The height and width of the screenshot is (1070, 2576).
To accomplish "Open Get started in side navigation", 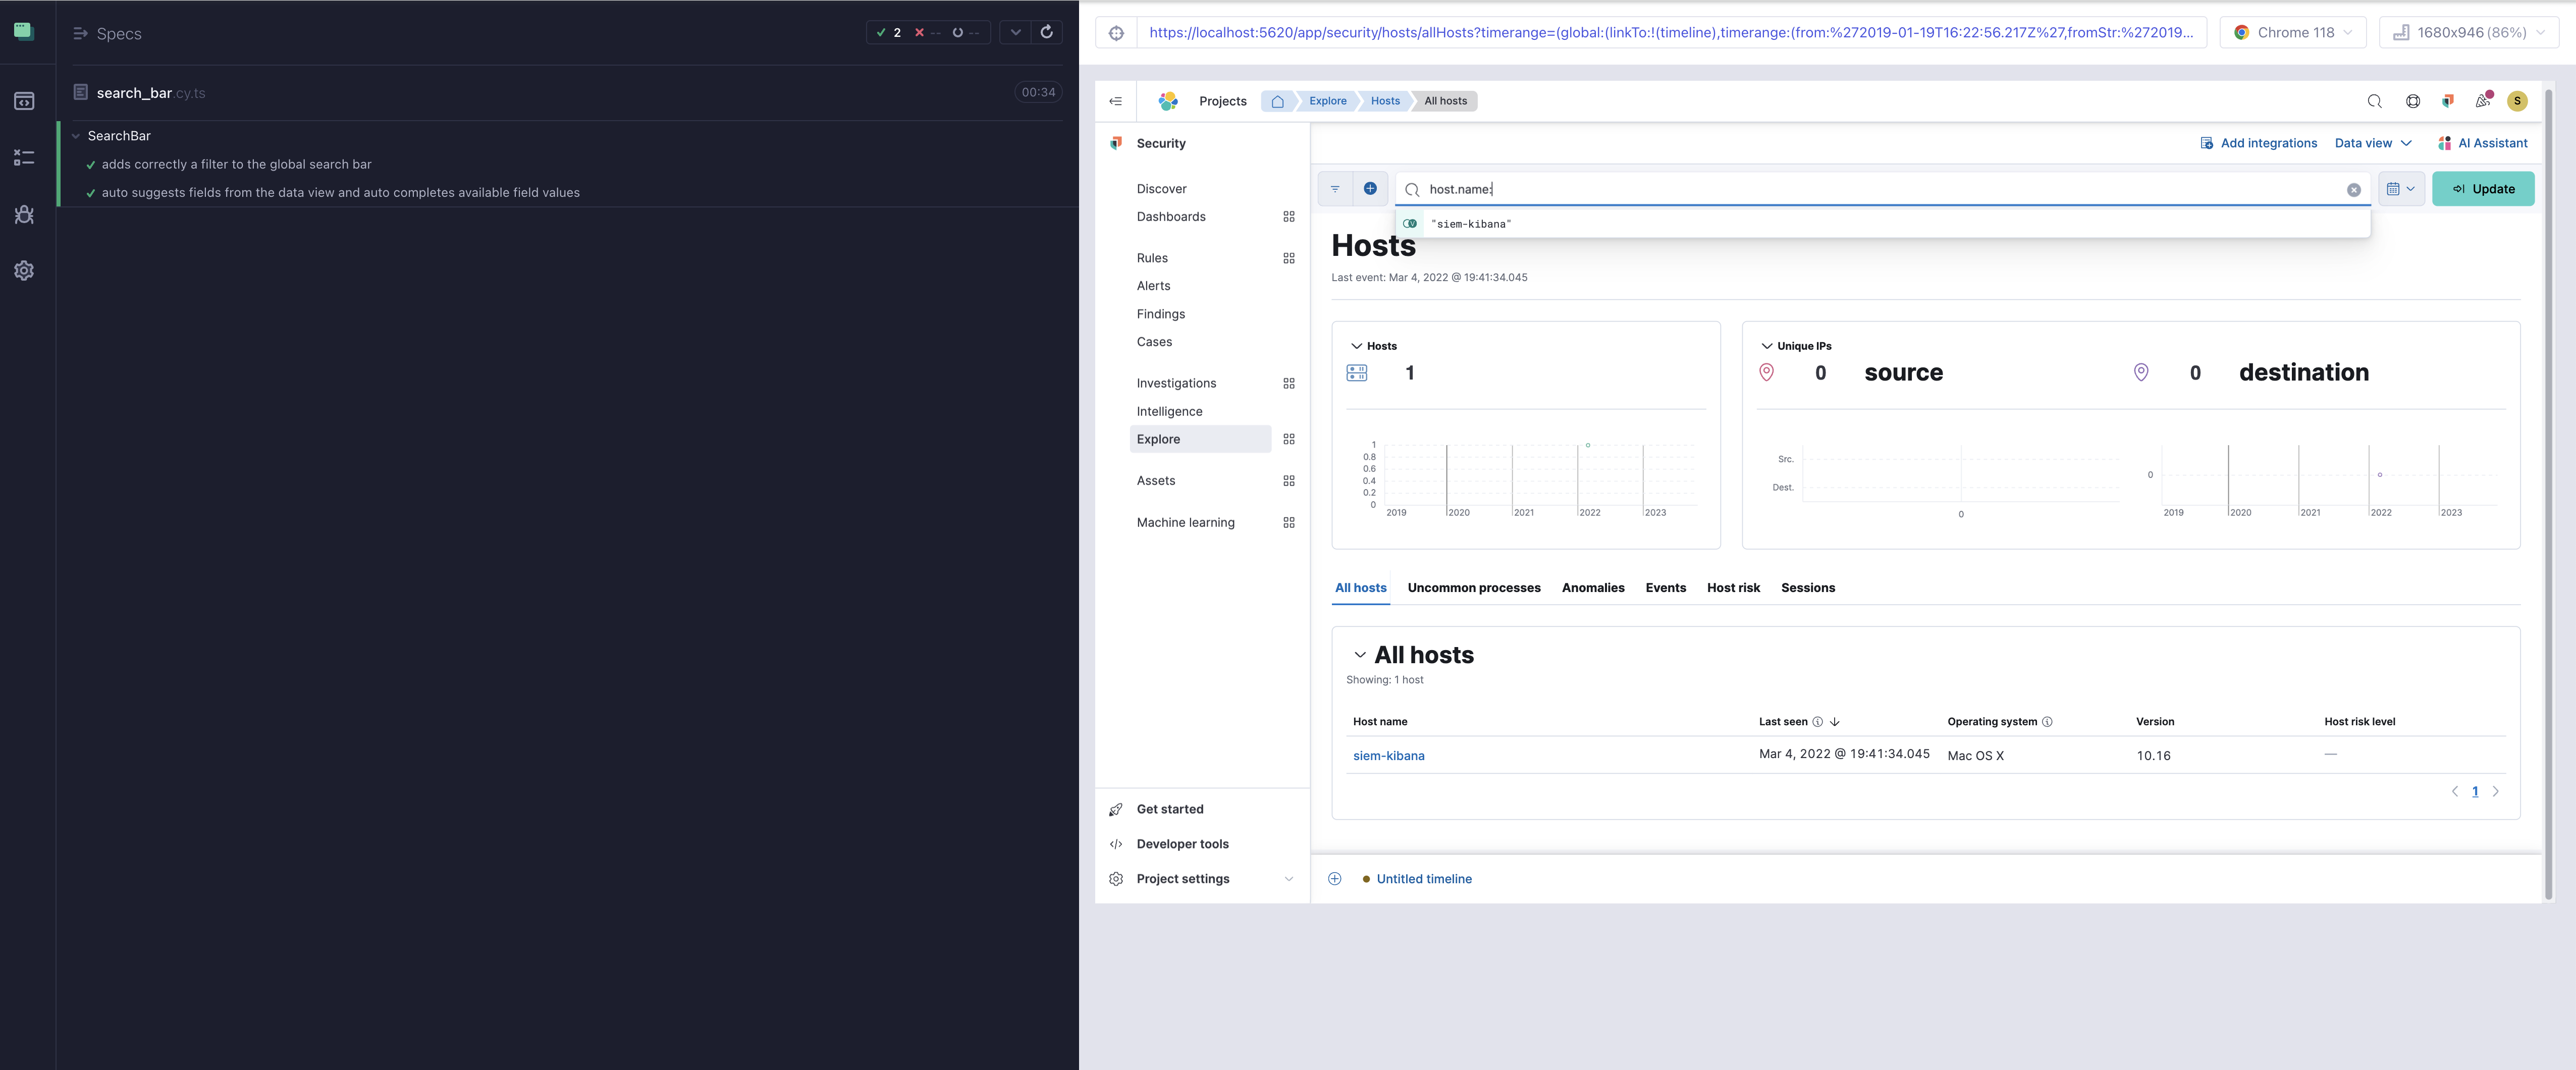I will pyautogui.click(x=1169, y=810).
